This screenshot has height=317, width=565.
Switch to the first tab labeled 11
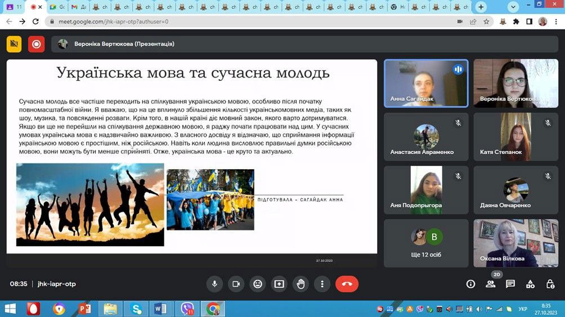[15, 7]
